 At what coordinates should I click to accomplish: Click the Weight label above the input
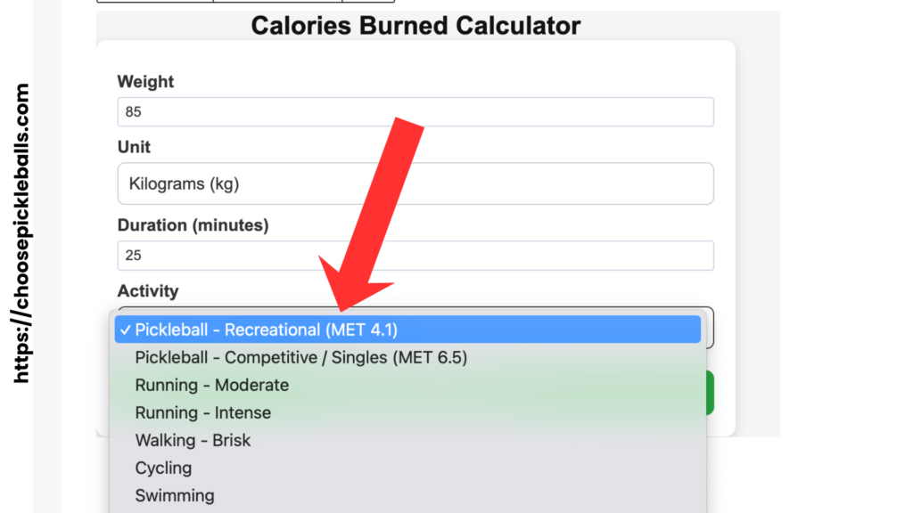click(145, 81)
